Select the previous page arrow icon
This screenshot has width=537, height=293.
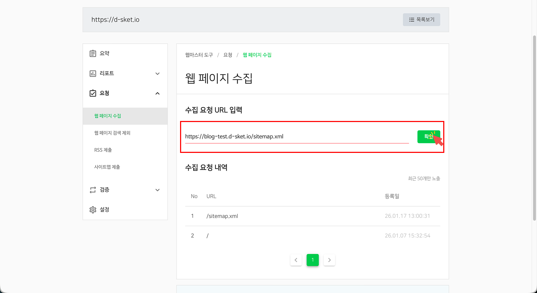click(x=296, y=260)
